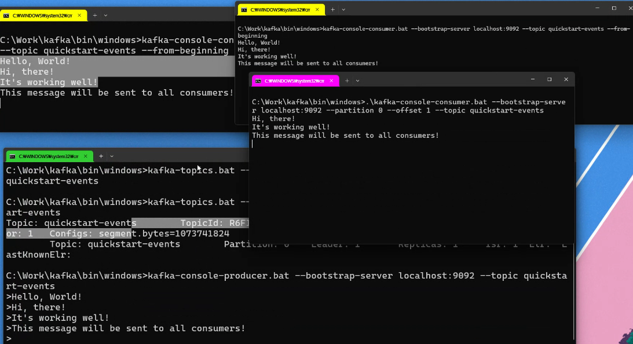Image resolution: width=633 pixels, height=344 pixels.
Task: Click 'lastKnownElr:' line in producer terminal
Action: 38,255
